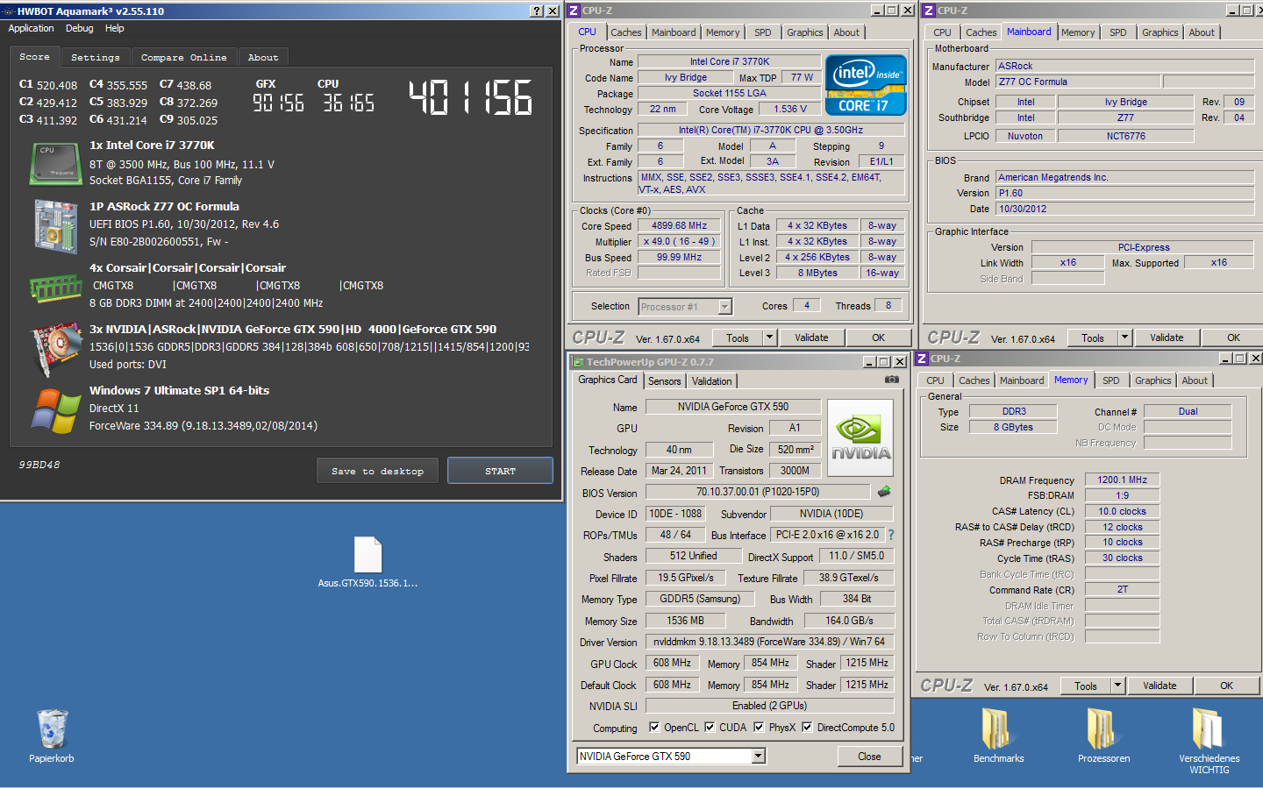Click Validate in CPU-Z Memory window
The height and width of the screenshot is (789, 1263).
[x=1160, y=686]
